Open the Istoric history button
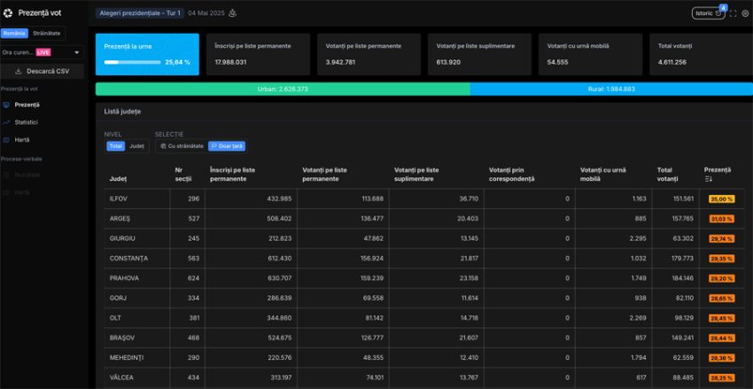The image size is (753, 389). (707, 13)
